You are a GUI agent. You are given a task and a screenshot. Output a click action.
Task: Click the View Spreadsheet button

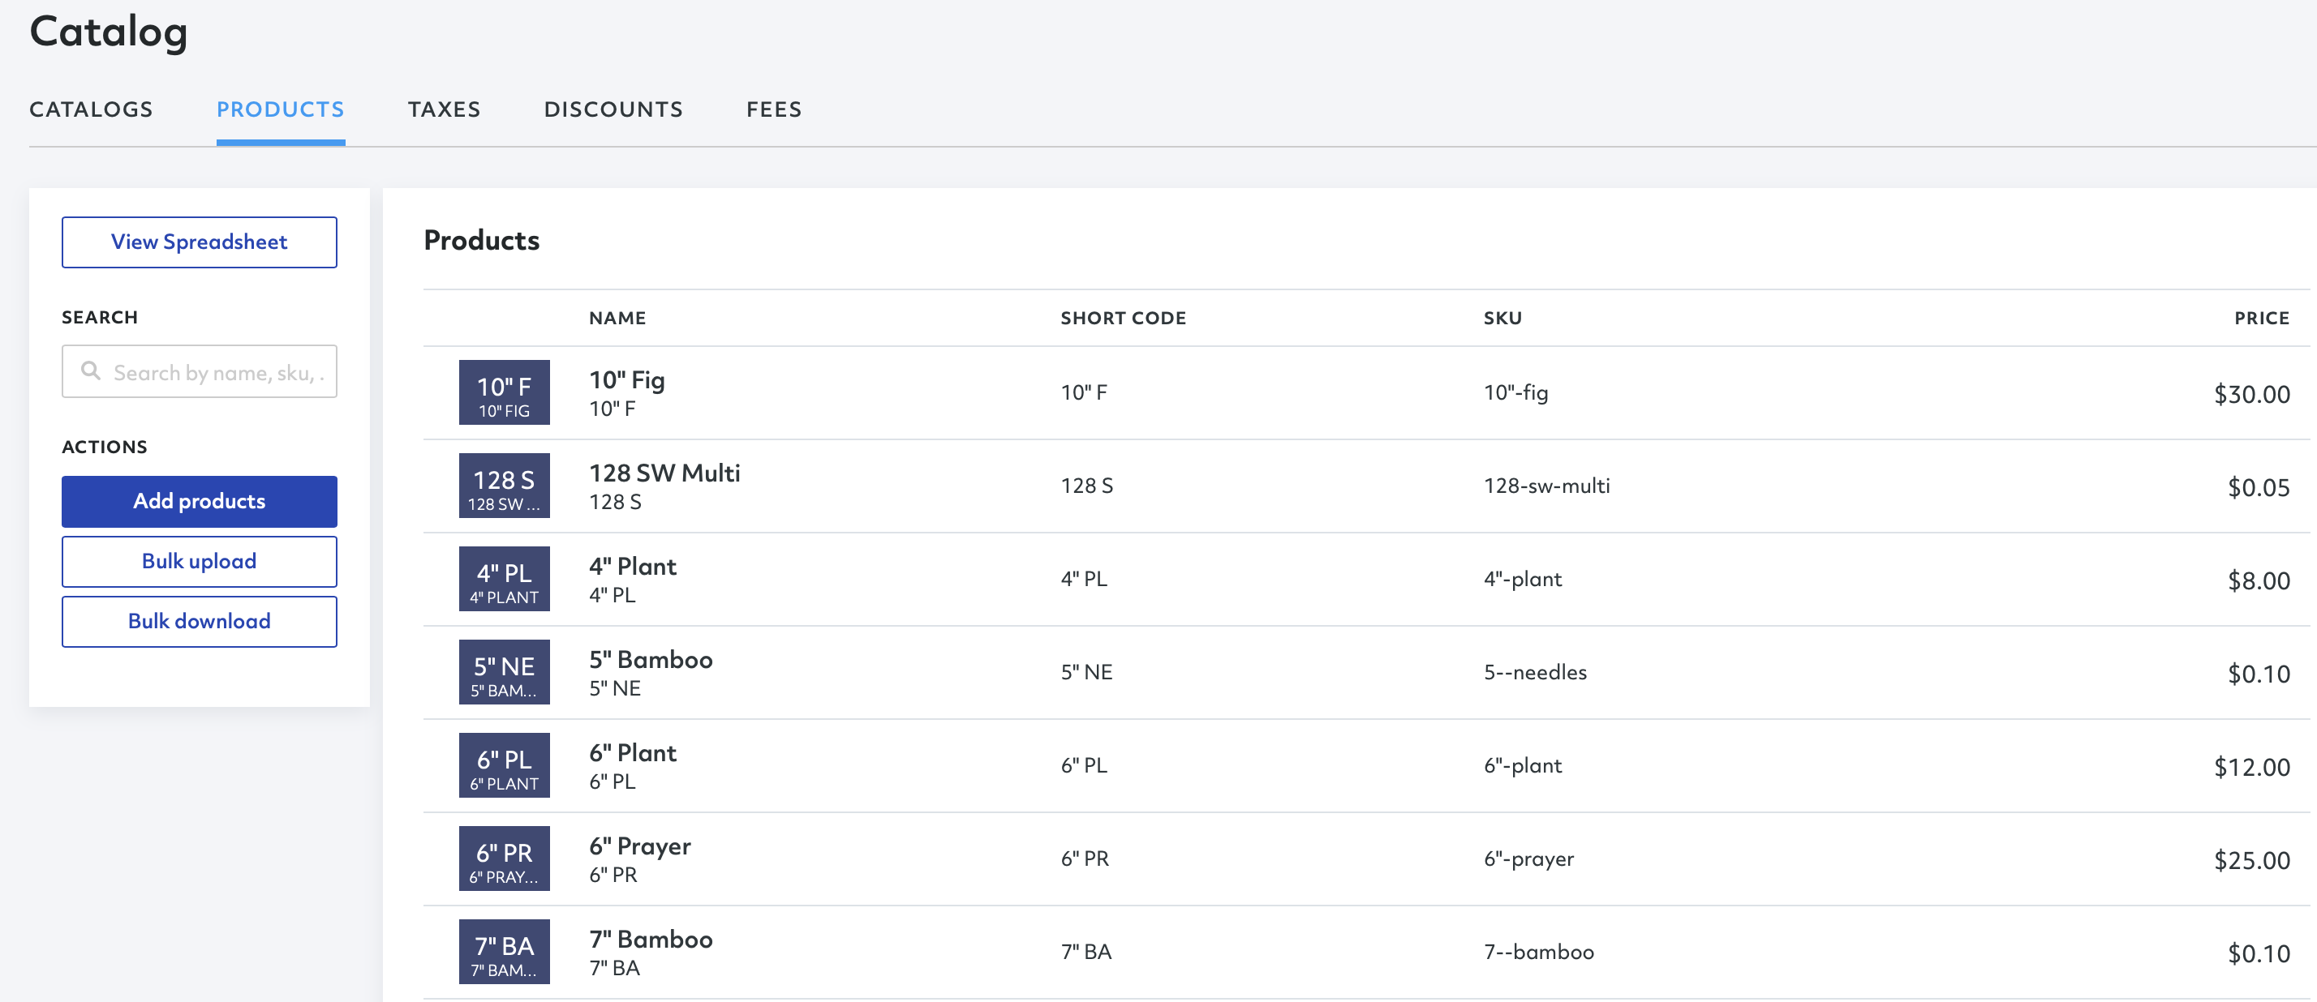pos(200,242)
